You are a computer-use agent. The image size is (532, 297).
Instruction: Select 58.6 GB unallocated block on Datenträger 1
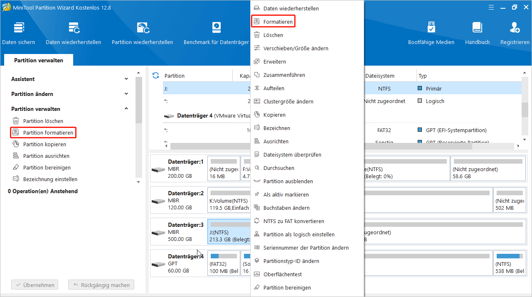tap(488, 169)
